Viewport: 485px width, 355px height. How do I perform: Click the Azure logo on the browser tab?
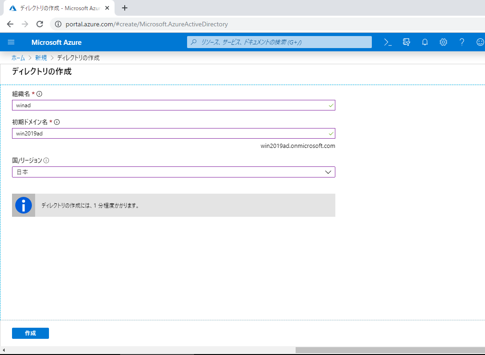(x=12, y=8)
